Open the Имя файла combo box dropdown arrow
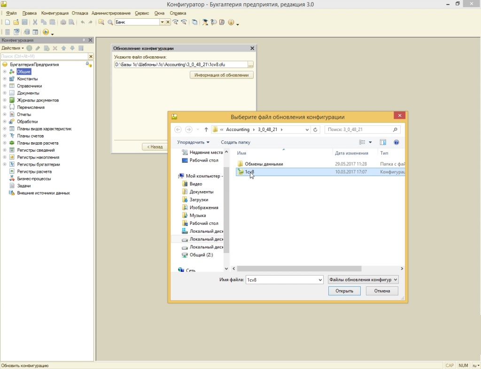 click(320, 279)
